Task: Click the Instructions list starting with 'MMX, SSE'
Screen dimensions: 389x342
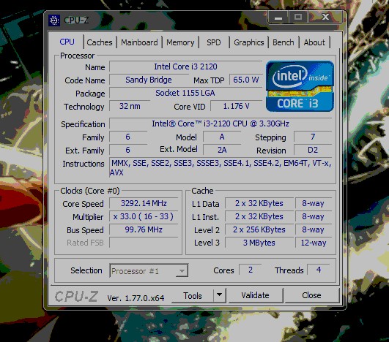Action: 221,168
